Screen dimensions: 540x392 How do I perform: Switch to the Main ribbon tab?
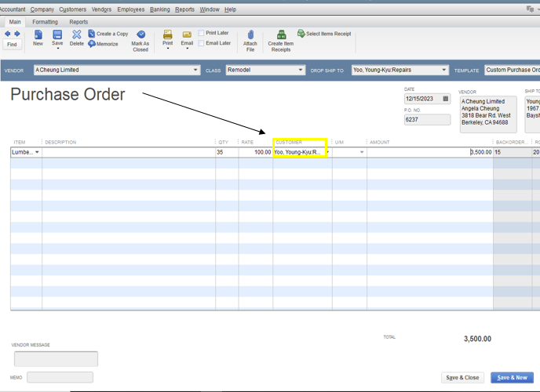(15, 22)
